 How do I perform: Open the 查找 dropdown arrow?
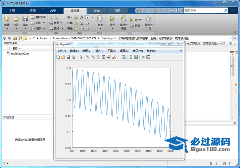tap(62, 28)
